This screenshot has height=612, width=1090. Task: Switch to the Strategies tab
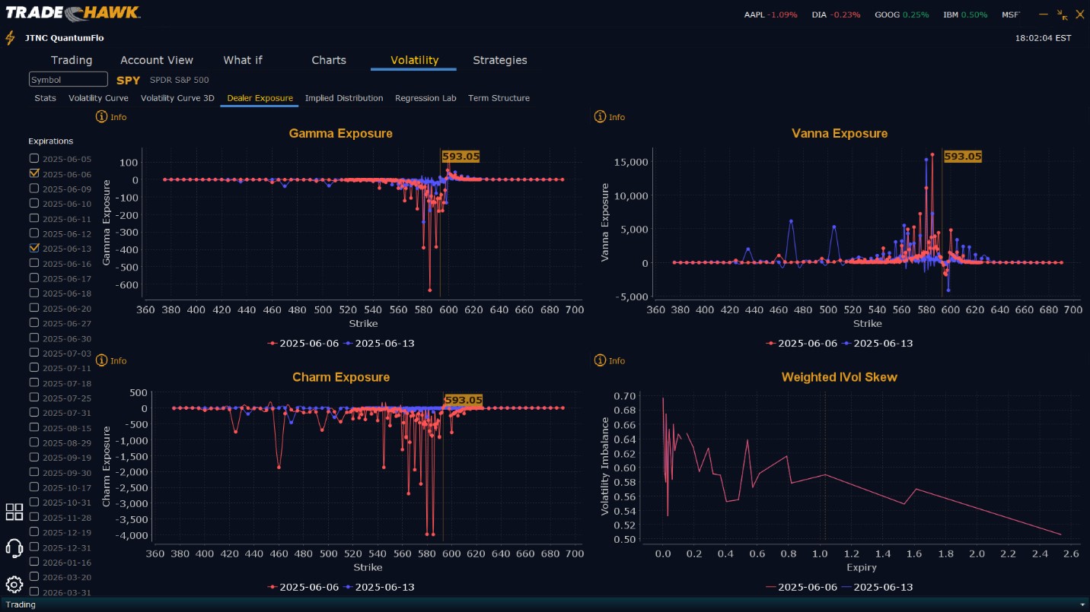pos(500,60)
